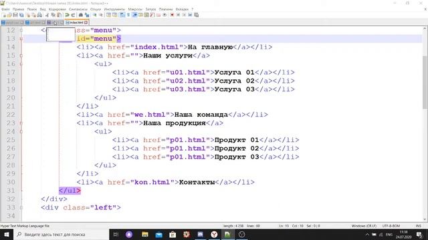Click the Save All toolbar icon

click(21, 15)
